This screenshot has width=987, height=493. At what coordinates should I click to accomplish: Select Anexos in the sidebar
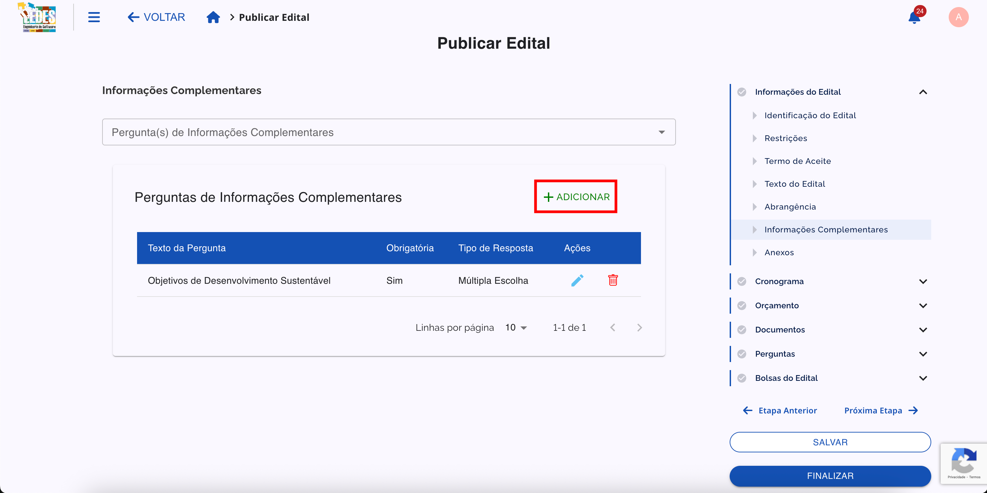(779, 252)
